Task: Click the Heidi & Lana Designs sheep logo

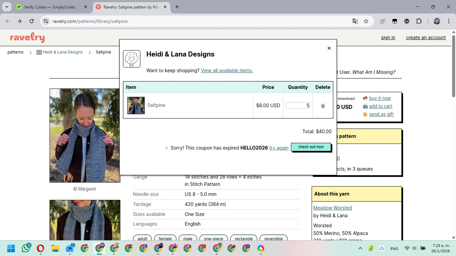Action: (132, 59)
